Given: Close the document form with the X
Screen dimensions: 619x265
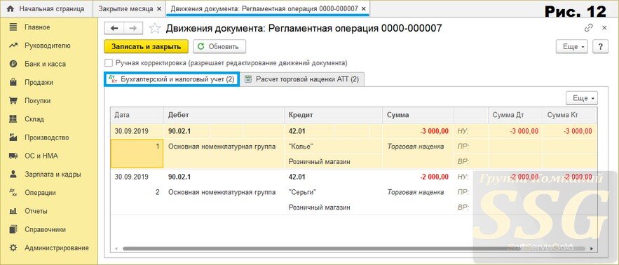Looking at the screenshot, I should point(604,27).
